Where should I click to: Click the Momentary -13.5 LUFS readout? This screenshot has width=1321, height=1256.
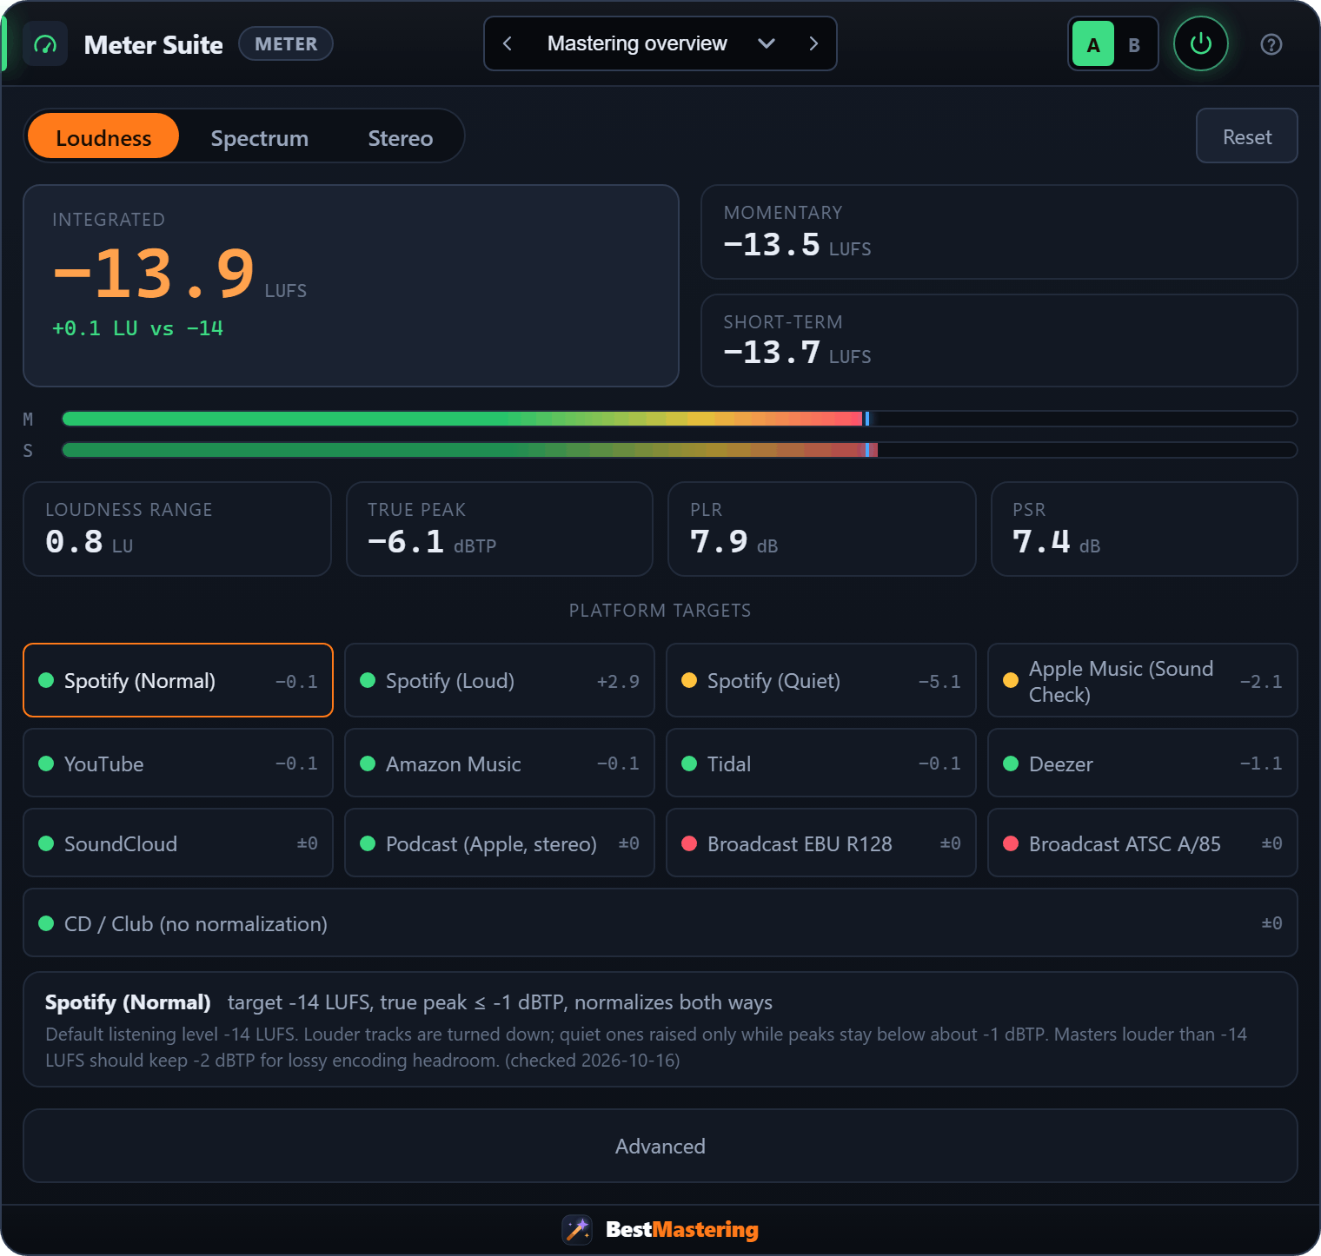pos(999,232)
